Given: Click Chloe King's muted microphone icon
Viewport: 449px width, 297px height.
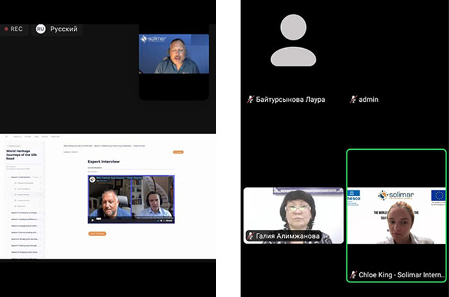Looking at the screenshot, I should (x=353, y=275).
